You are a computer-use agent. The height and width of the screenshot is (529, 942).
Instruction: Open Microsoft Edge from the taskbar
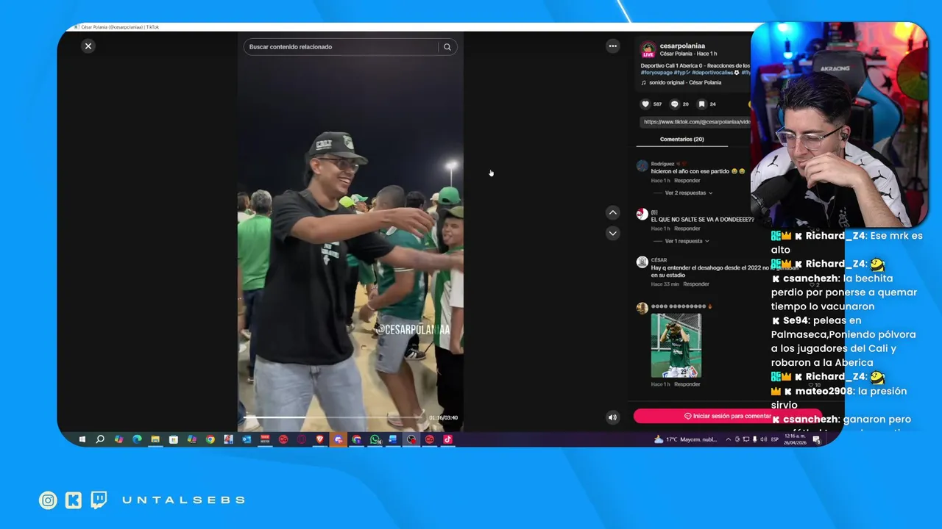(x=137, y=439)
